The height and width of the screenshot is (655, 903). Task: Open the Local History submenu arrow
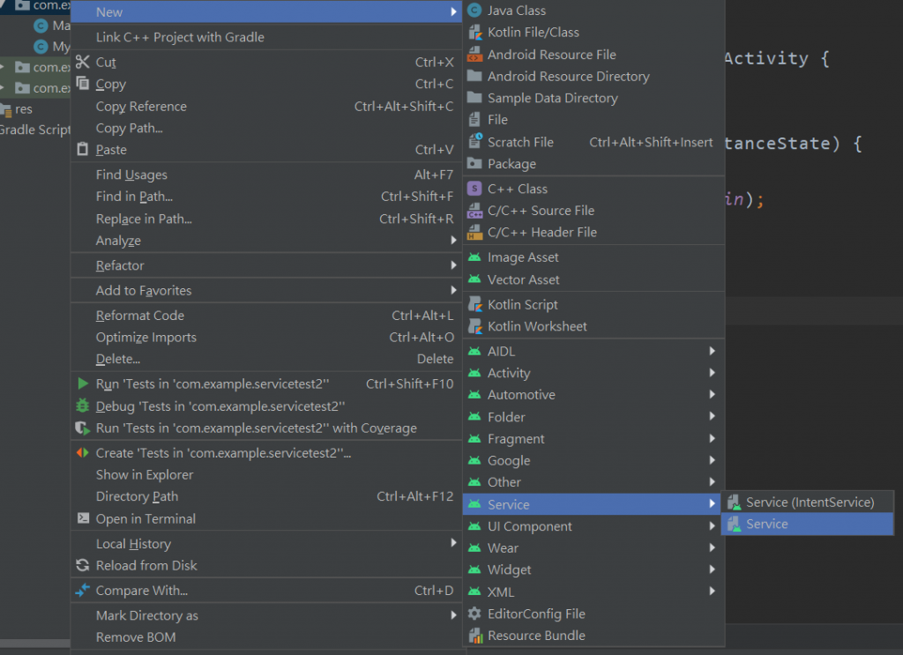click(x=454, y=543)
